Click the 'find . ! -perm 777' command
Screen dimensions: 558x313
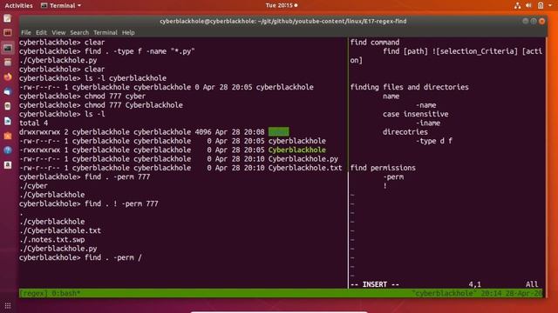coord(121,203)
